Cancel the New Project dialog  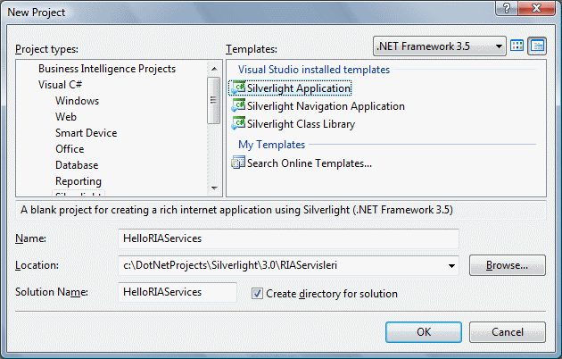tap(507, 331)
